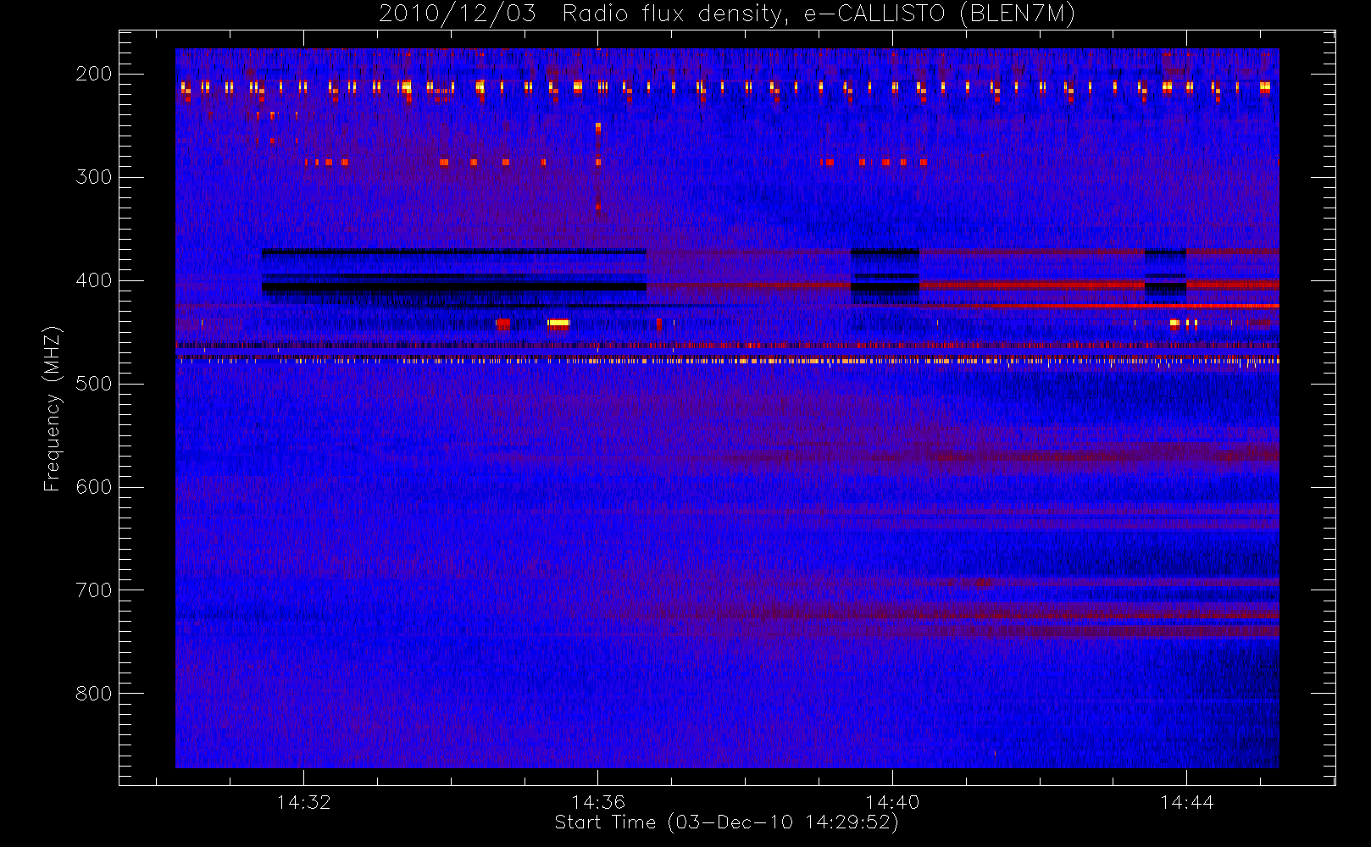
Task: Click the 700 frequency tick label
Action: point(94,590)
